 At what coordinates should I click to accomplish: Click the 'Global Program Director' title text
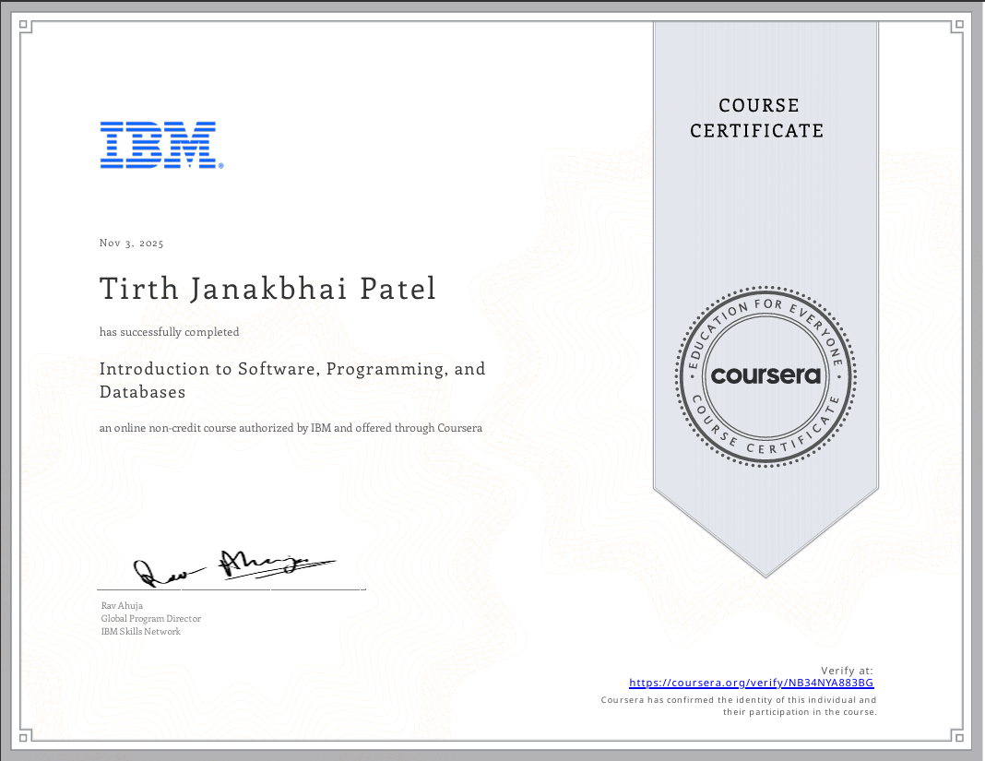[x=151, y=618]
